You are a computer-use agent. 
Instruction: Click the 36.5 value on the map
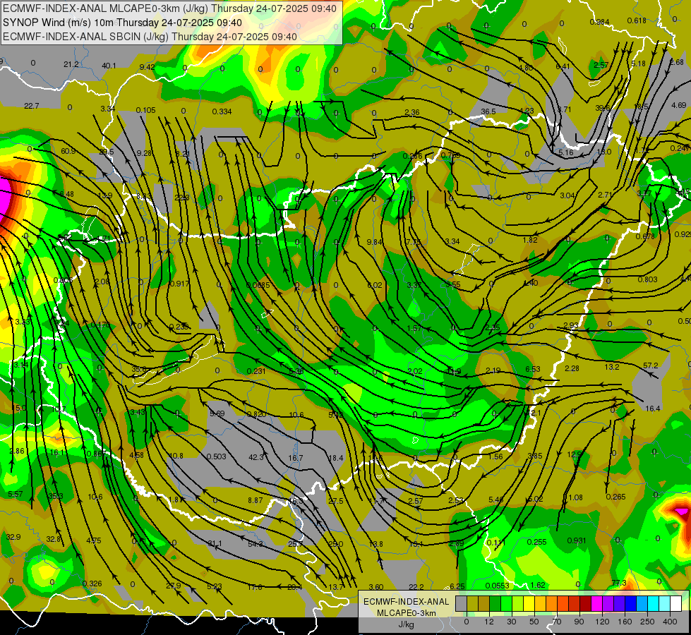tap(488, 111)
